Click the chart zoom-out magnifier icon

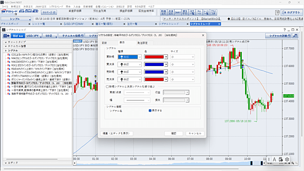[296, 163]
